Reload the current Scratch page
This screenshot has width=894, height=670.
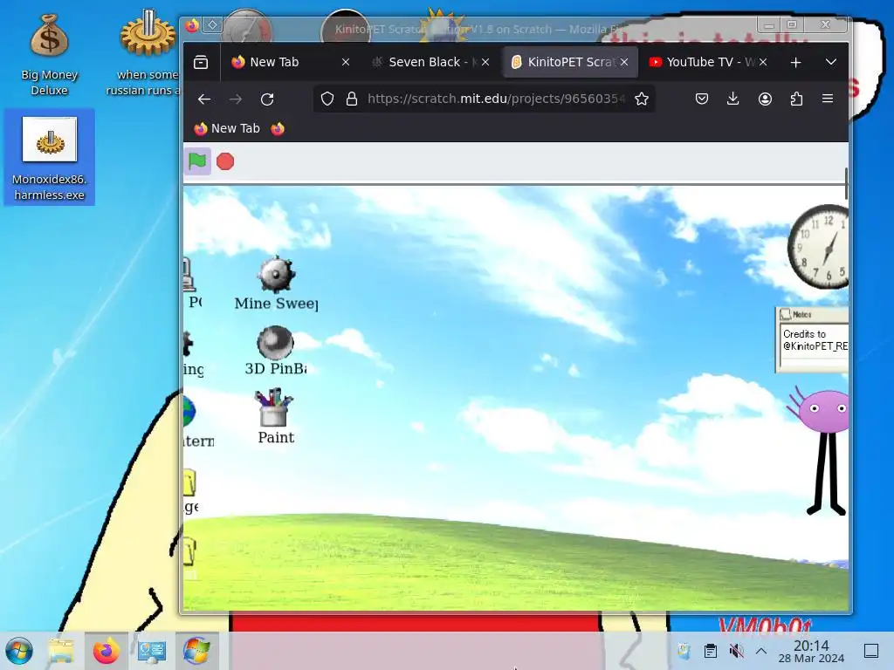point(267,99)
